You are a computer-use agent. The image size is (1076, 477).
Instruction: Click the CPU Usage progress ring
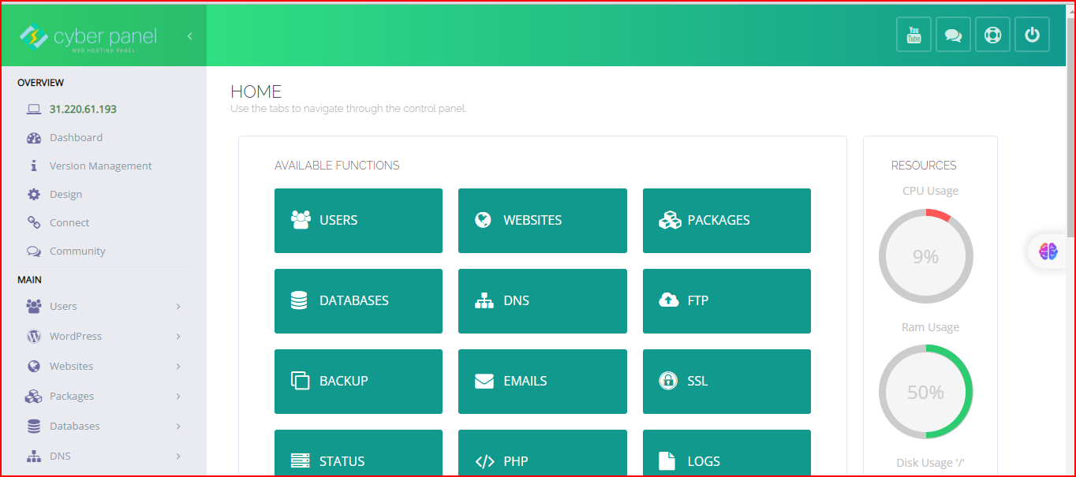click(925, 256)
